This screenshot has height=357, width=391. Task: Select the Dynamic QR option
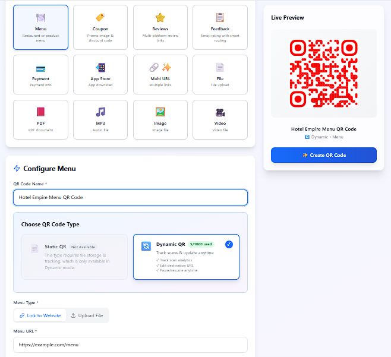tap(186, 257)
